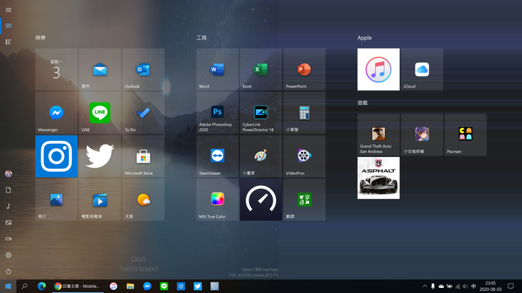Screen dimensions: 522x293
Task: Open Settings from the Start sidebar
Action: click(x=8, y=255)
